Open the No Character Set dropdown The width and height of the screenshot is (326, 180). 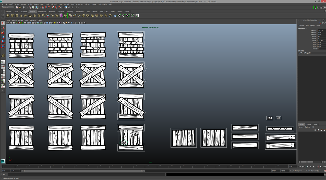click(313, 171)
